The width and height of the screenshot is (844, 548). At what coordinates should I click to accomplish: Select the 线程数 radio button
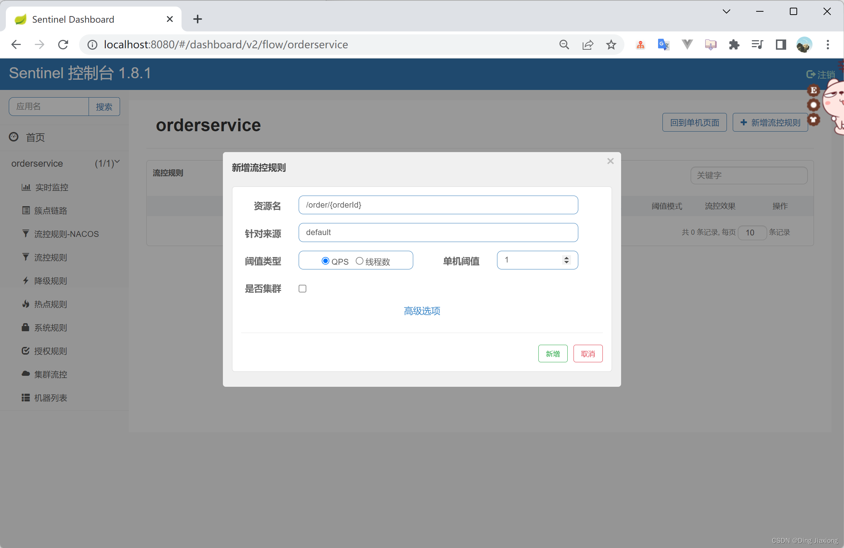click(359, 261)
